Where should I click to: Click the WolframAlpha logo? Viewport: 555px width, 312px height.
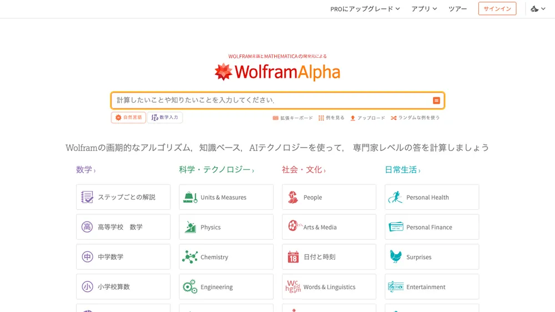point(277,72)
